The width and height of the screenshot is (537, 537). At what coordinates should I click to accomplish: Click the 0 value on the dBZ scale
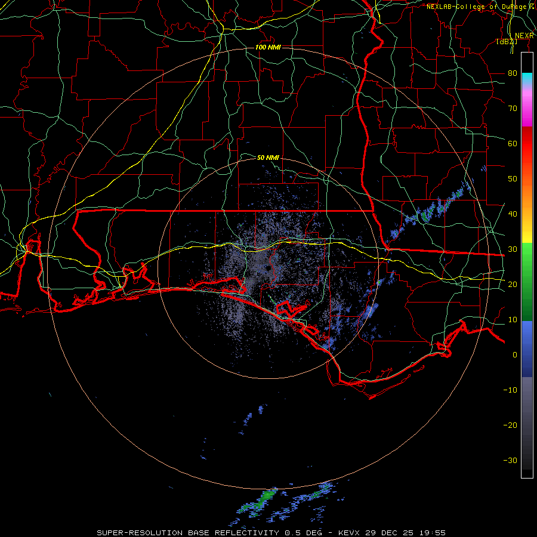pos(515,355)
